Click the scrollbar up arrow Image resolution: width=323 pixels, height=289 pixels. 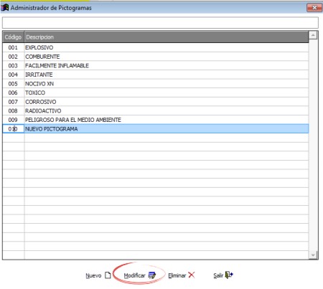313,35
